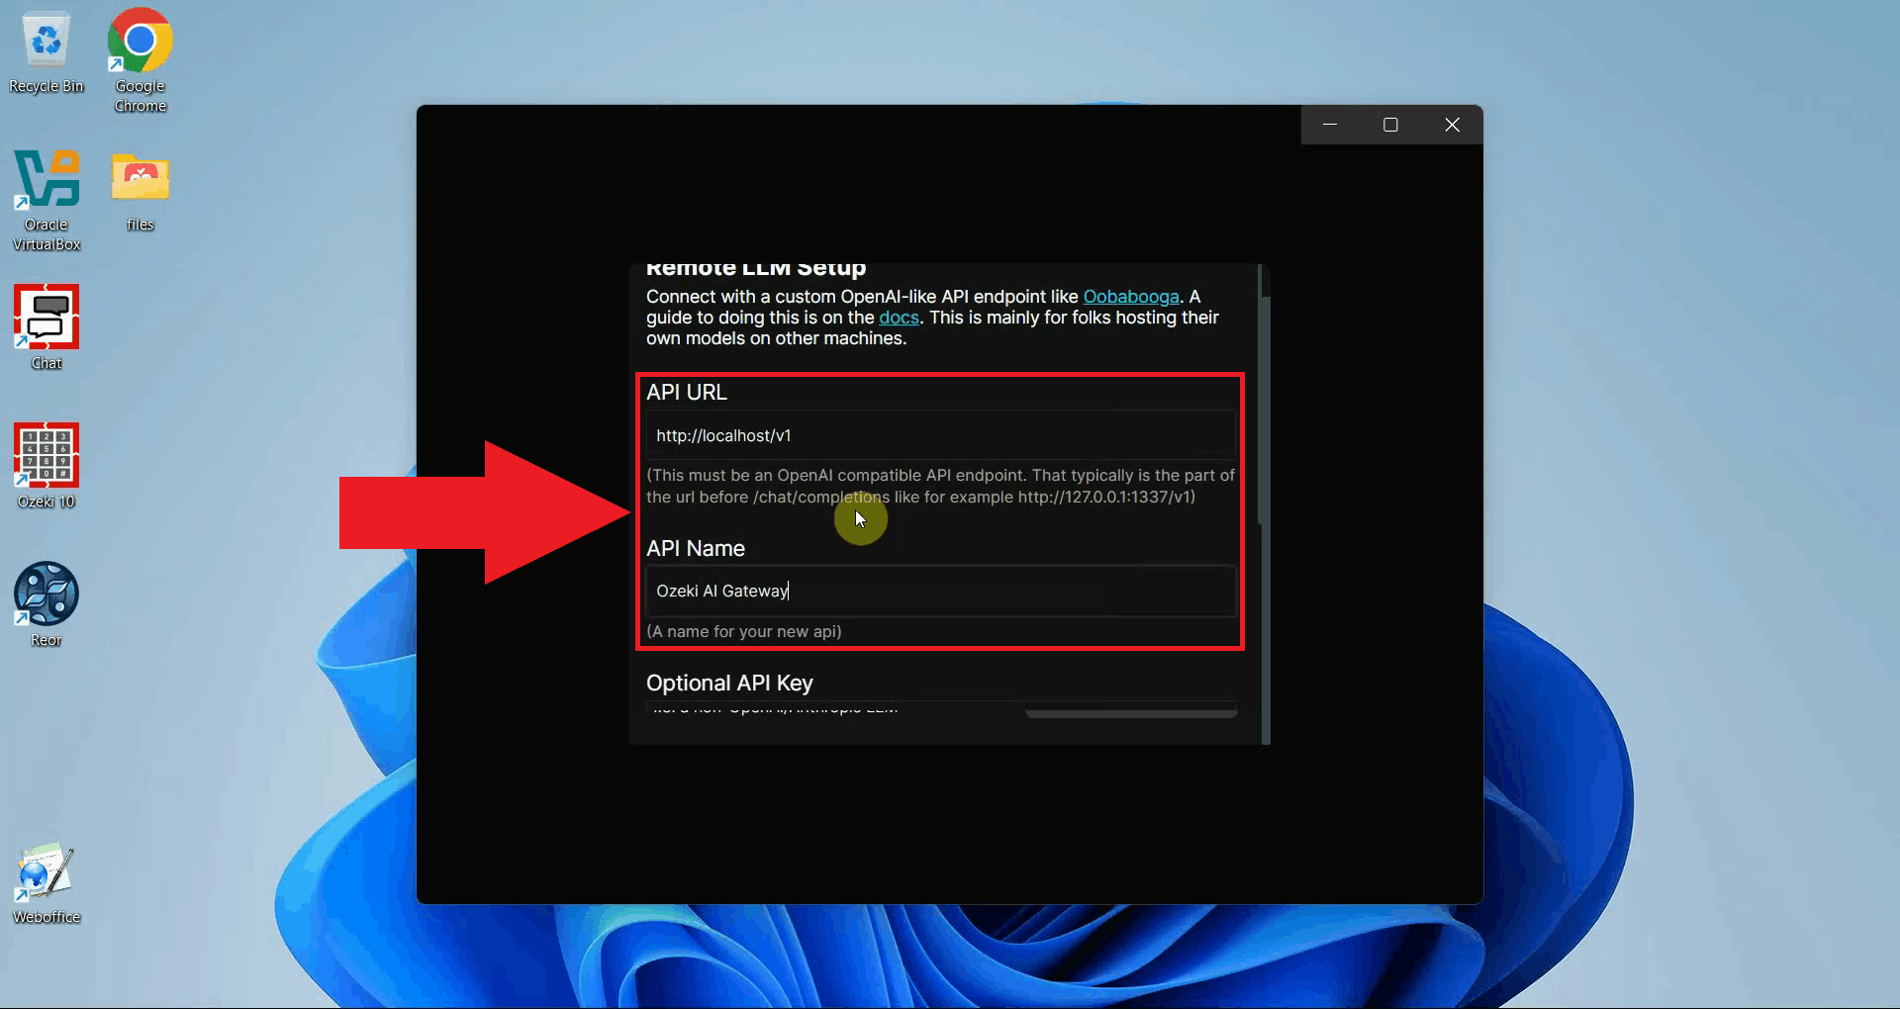Click the 'API URL' field label
1900x1009 pixels.
(687, 392)
